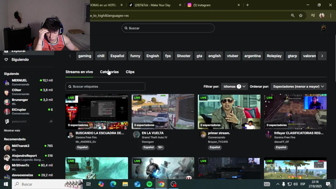
Task: Click the search magnifier icon in Buscar field
Action: click(126, 28)
